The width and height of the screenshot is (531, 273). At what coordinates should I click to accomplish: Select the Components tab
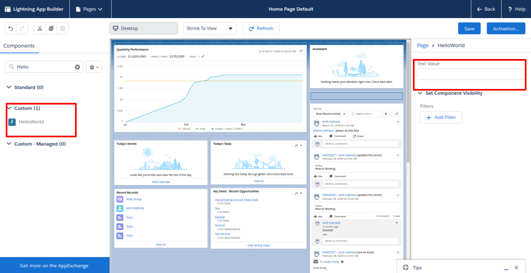coord(19,46)
